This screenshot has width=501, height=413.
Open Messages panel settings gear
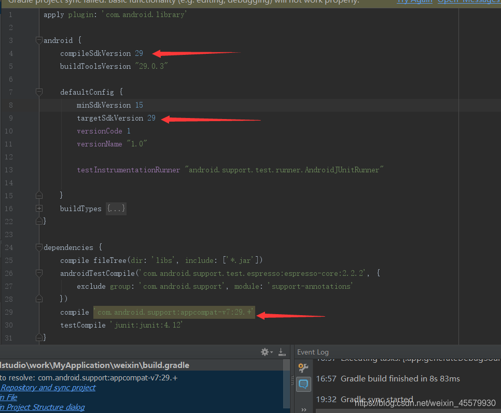[x=267, y=352]
